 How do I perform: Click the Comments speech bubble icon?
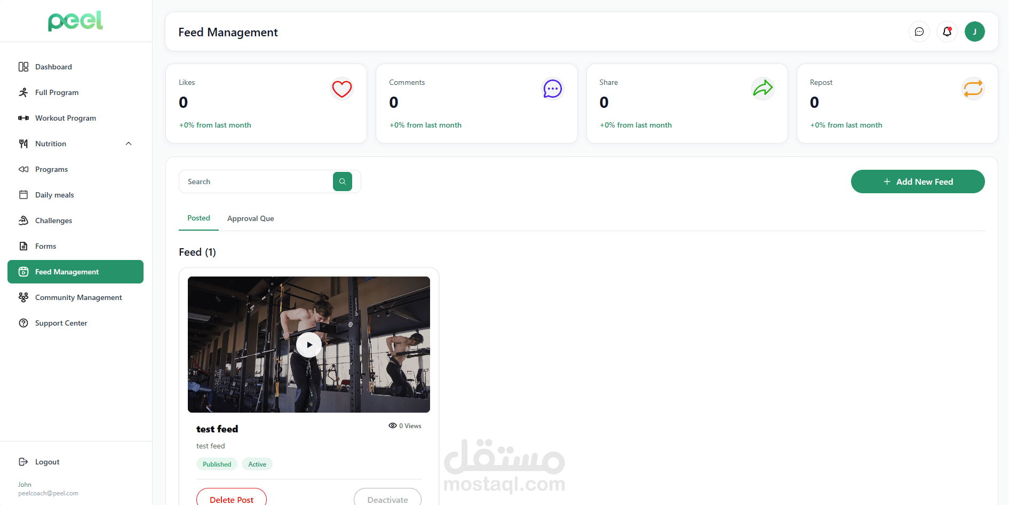pos(553,89)
